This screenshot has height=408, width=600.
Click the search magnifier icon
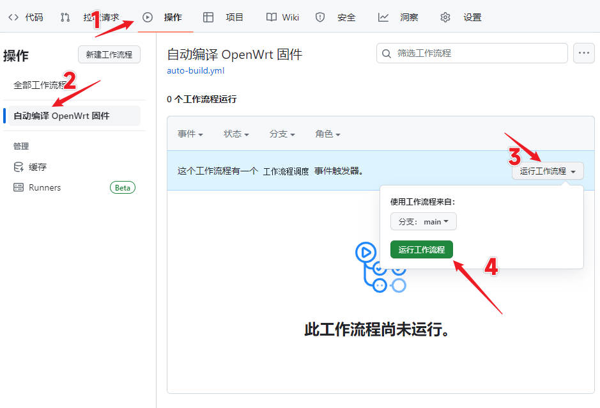pyautogui.click(x=387, y=54)
